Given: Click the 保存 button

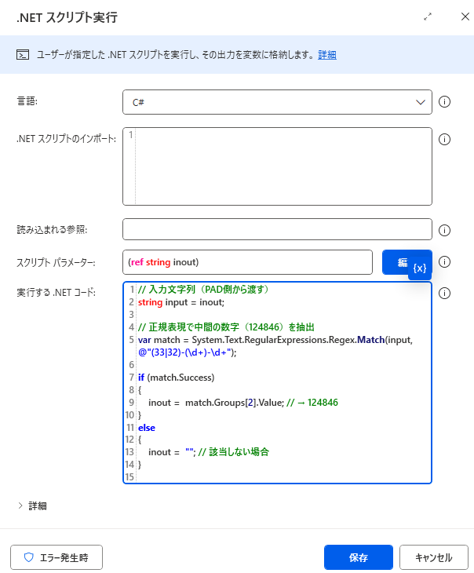Looking at the screenshot, I should pos(358,557).
